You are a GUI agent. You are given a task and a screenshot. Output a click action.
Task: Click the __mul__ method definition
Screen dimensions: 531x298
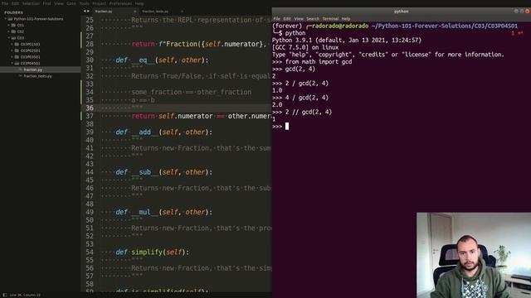[x=164, y=212]
